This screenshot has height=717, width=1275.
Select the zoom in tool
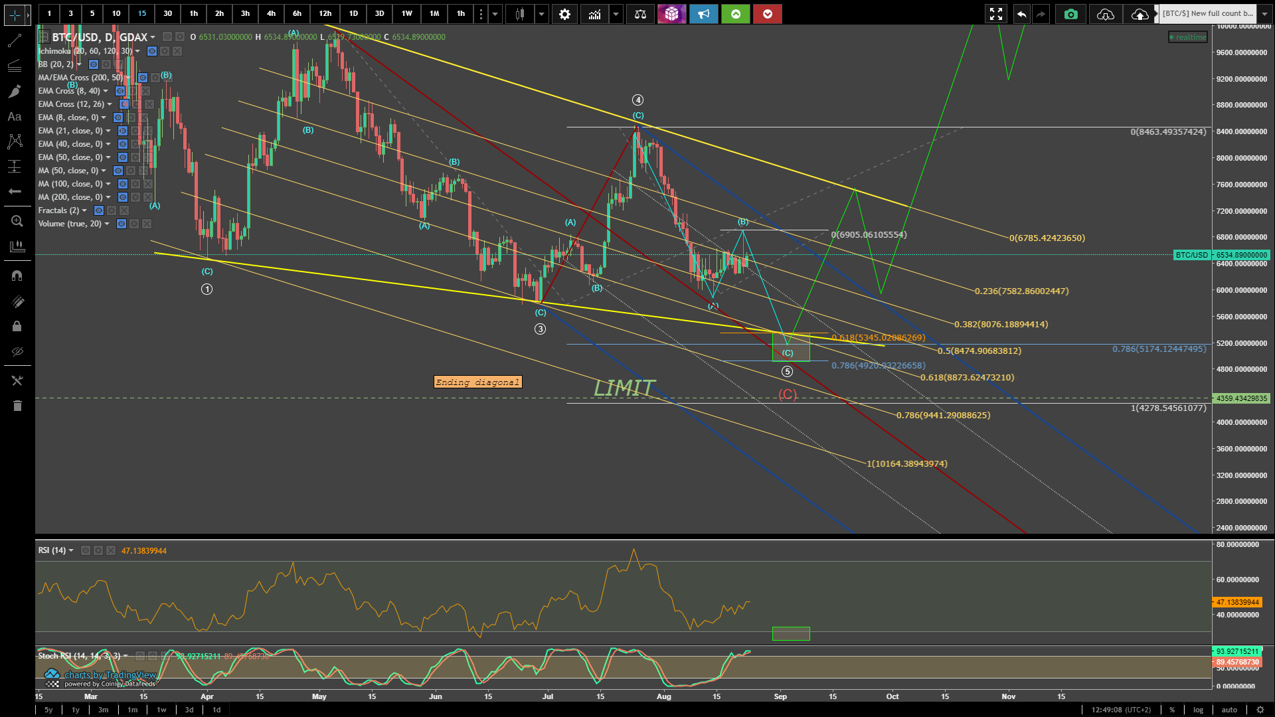[x=17, y=221]
